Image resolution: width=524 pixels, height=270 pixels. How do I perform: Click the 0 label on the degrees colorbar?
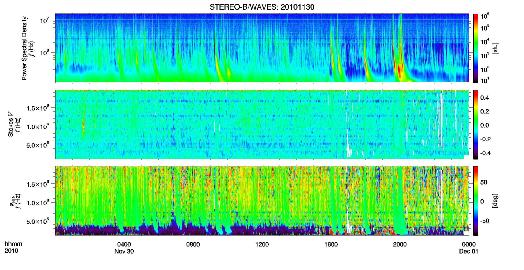pyautogui.click(x=482, y=201)
